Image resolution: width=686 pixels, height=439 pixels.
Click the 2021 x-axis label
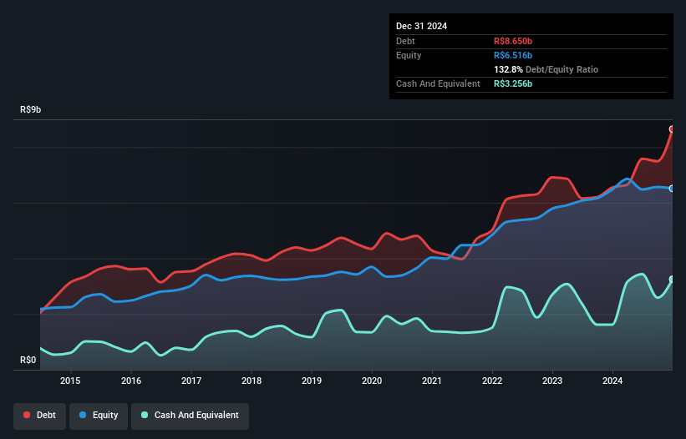tap(432, 381)
